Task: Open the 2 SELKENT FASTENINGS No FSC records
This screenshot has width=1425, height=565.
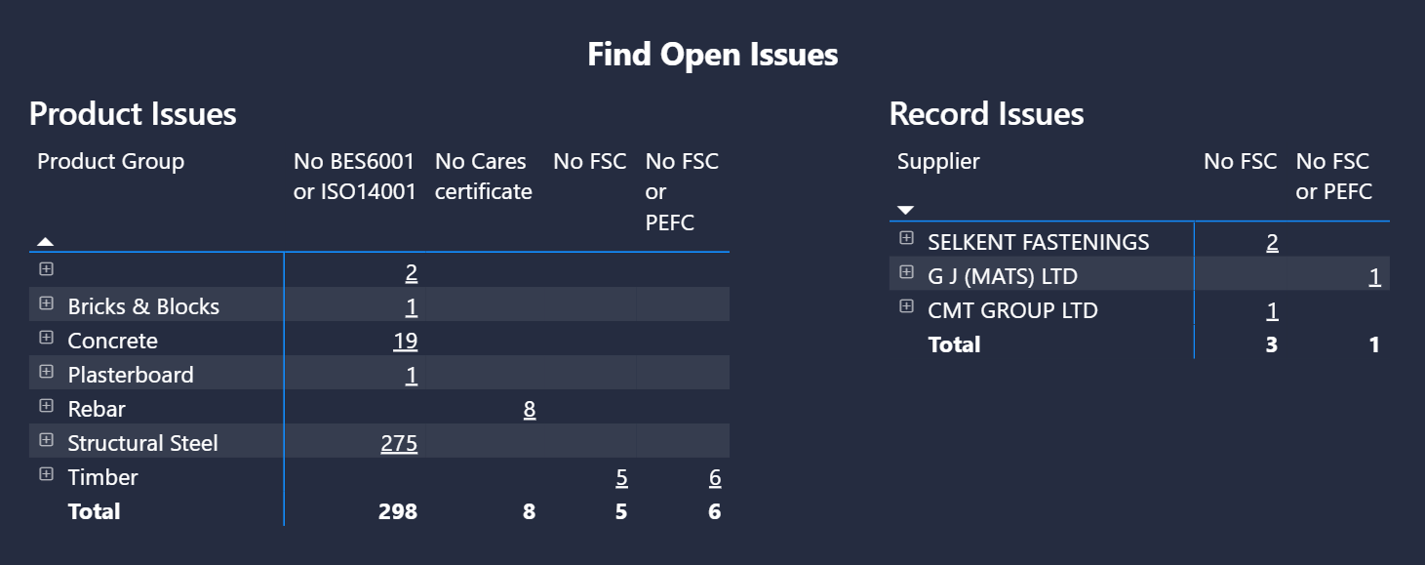Action: pos(1272,242)
